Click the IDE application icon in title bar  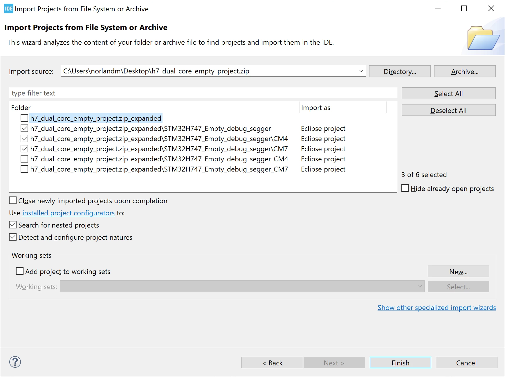click(9, 9)
